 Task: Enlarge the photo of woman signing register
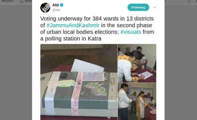pos(137,63)
